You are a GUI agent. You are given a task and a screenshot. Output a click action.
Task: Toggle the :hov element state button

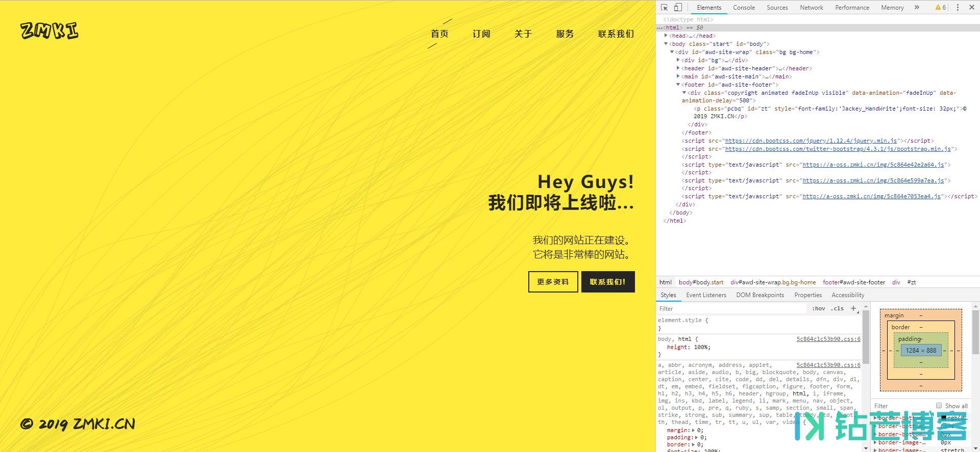(819, 308)
